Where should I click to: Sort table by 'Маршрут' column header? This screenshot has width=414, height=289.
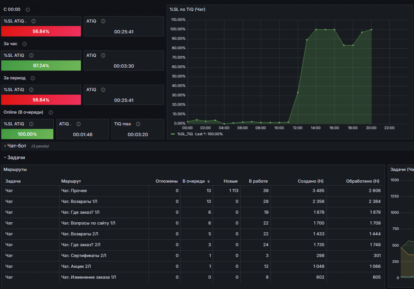[x=71, y=181]
